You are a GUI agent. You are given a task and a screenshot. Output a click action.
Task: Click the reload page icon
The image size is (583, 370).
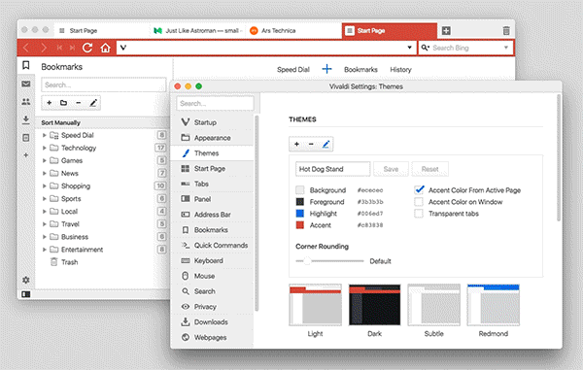coord(87,48)
